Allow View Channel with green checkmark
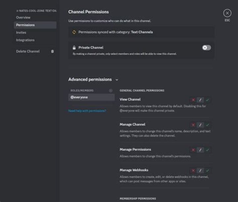 (208, 100)
